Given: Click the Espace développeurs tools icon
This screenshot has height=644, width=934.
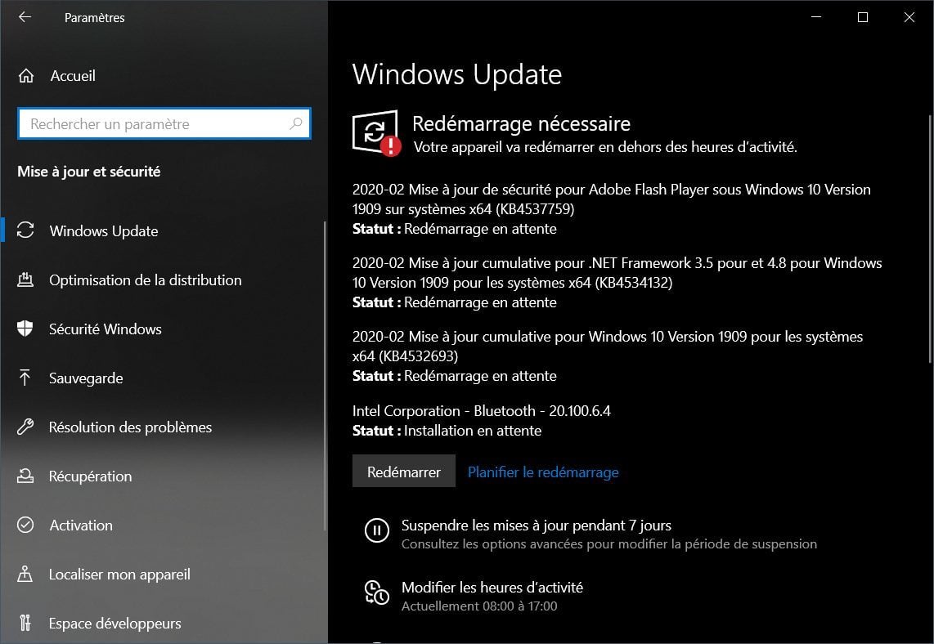Looking at the screenshot, I should coord(25,623).
